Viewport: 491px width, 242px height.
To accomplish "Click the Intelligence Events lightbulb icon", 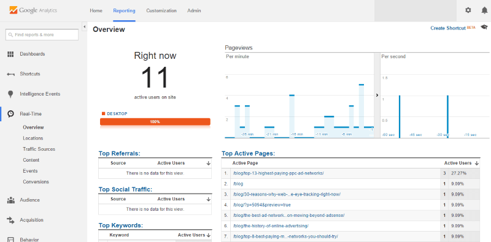I will click(10, 94).
